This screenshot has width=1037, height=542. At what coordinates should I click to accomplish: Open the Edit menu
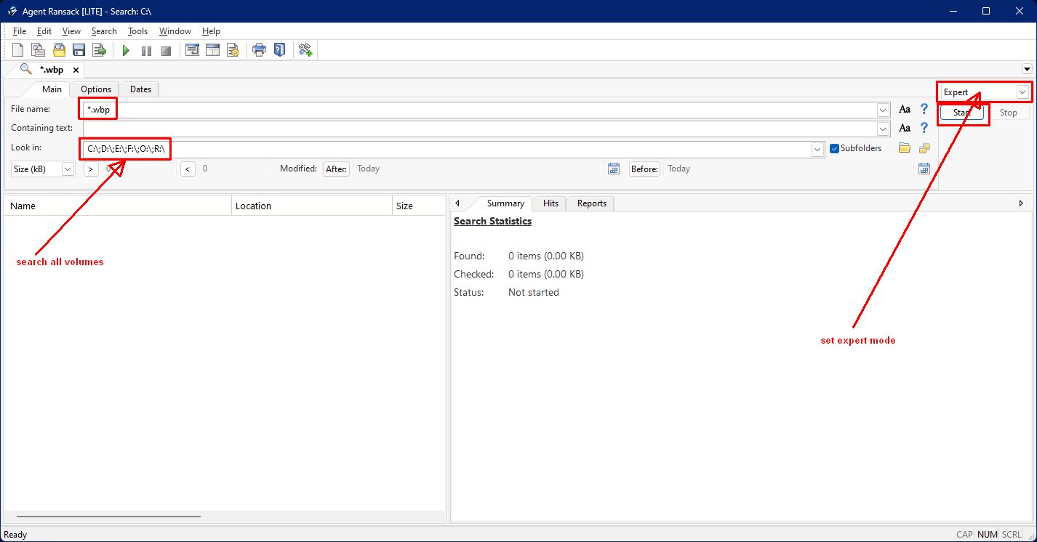(44, 31)
